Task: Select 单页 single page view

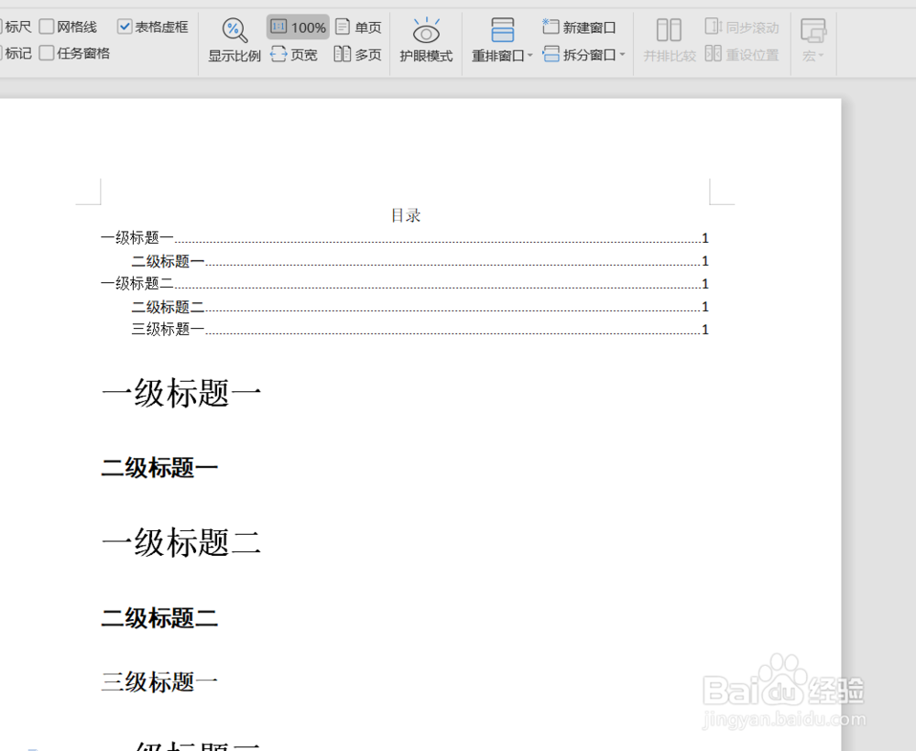Action: (x=359, y=27)
